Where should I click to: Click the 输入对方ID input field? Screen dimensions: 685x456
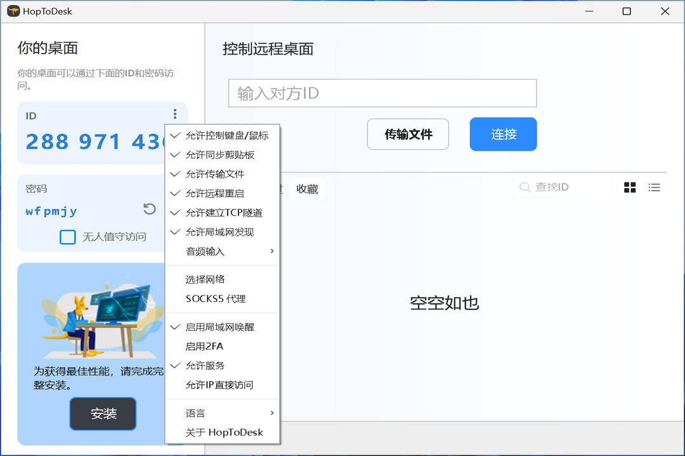coord(382,92)
